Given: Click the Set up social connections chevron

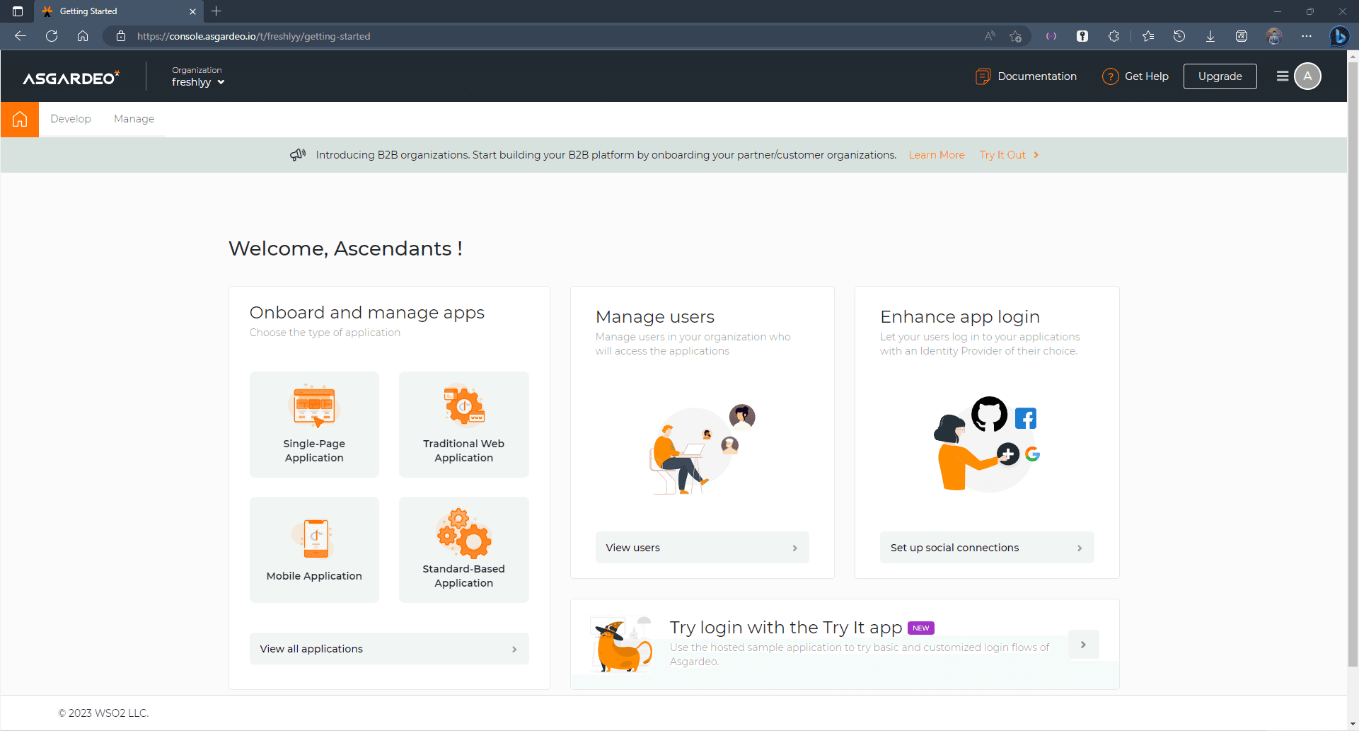Looking at the screenshot, I should click(x=1080, y=548).
